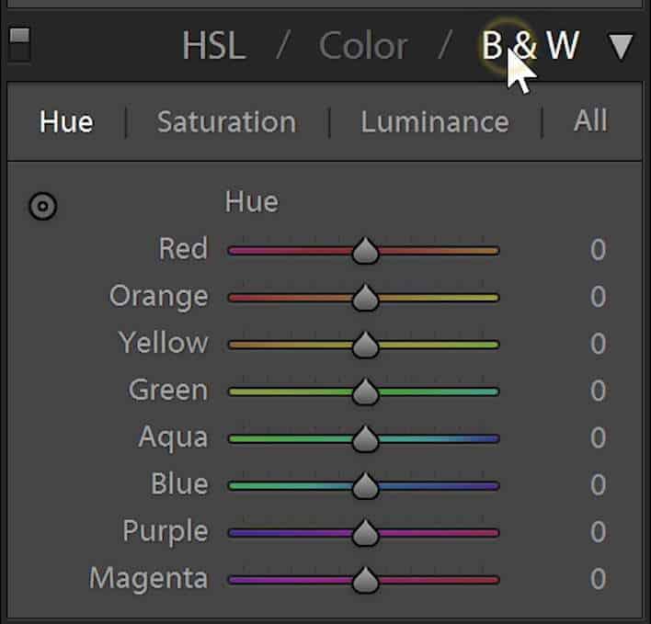Collapse the HSL panel with the triangle
This screenshot has height=624, width=651.
621,46
